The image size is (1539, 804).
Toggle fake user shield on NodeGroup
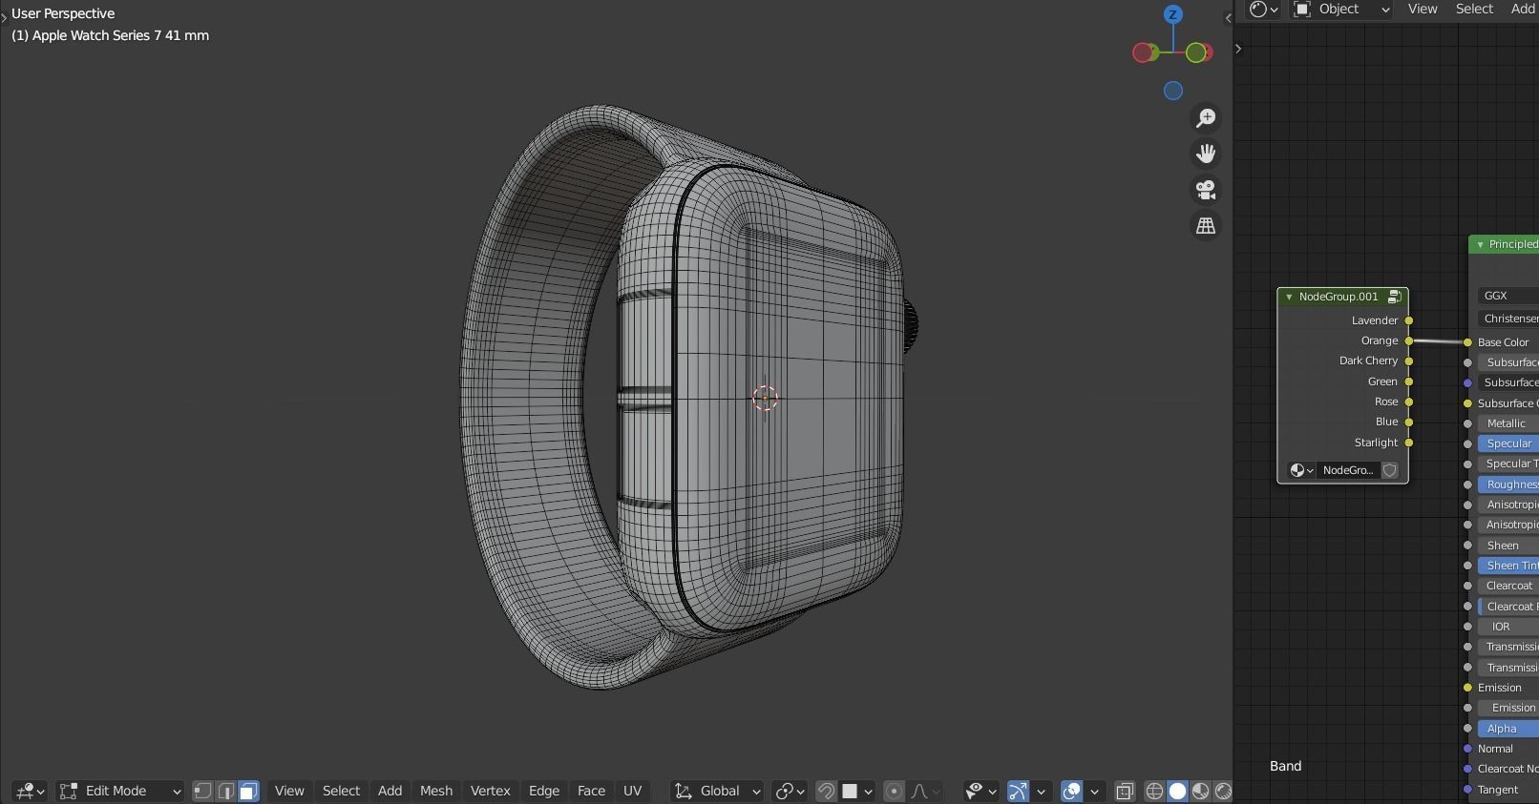1390,470
